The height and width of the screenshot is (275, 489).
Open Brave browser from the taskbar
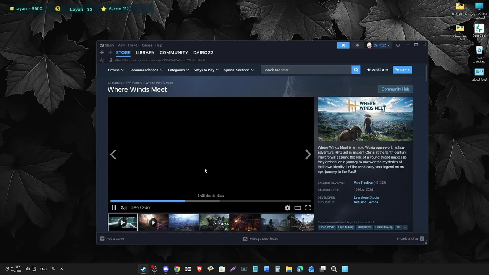click(199, 269)
